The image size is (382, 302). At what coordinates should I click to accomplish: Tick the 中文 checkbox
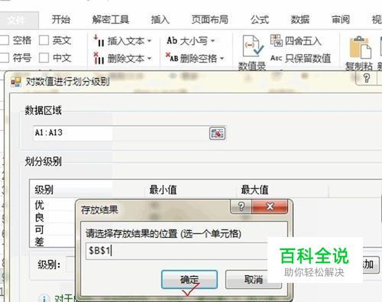pos(44,57)
